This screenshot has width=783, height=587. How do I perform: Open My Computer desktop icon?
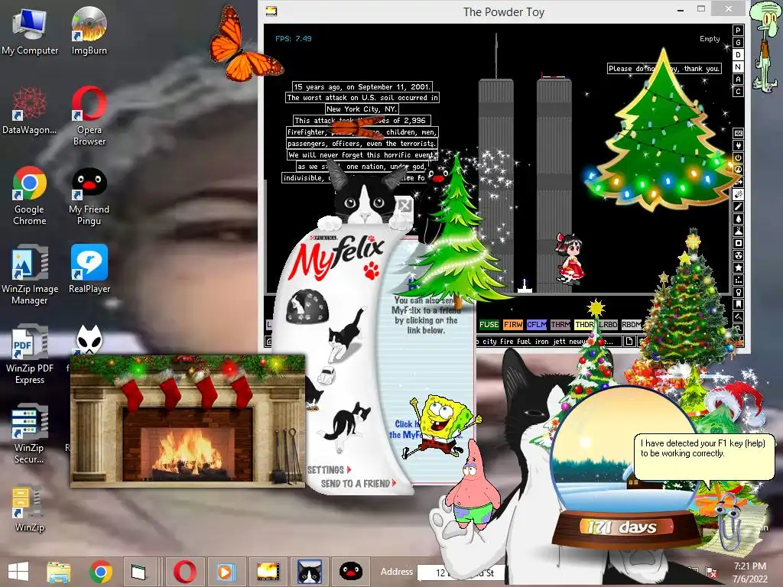tap(30, 31)
